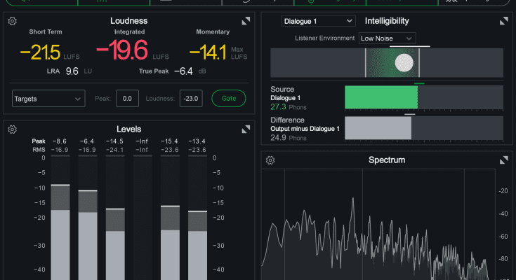Change Listener Environment from Low Noise
Viewport: 516px width, 280px height.
pos(387,38)
